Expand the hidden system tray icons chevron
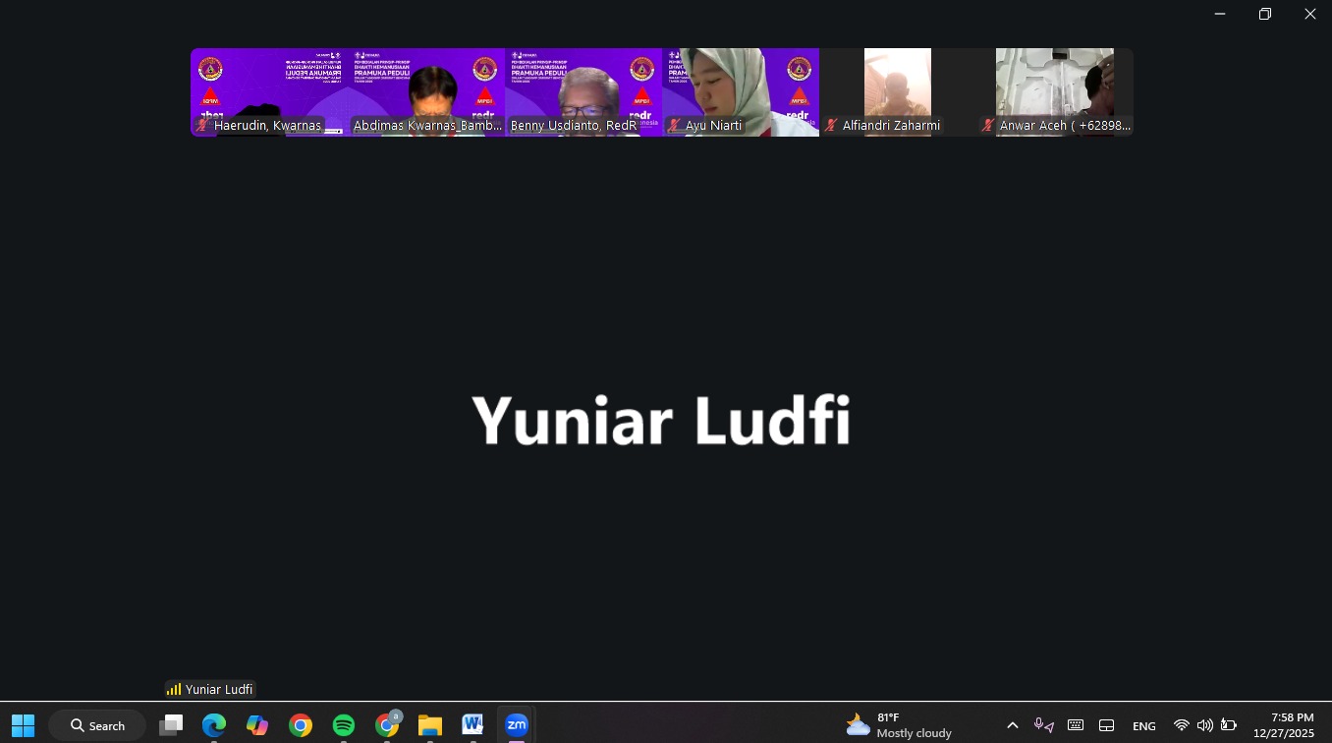The height and width of the screenshot is (743, 1332). (x=1013, y=725)
